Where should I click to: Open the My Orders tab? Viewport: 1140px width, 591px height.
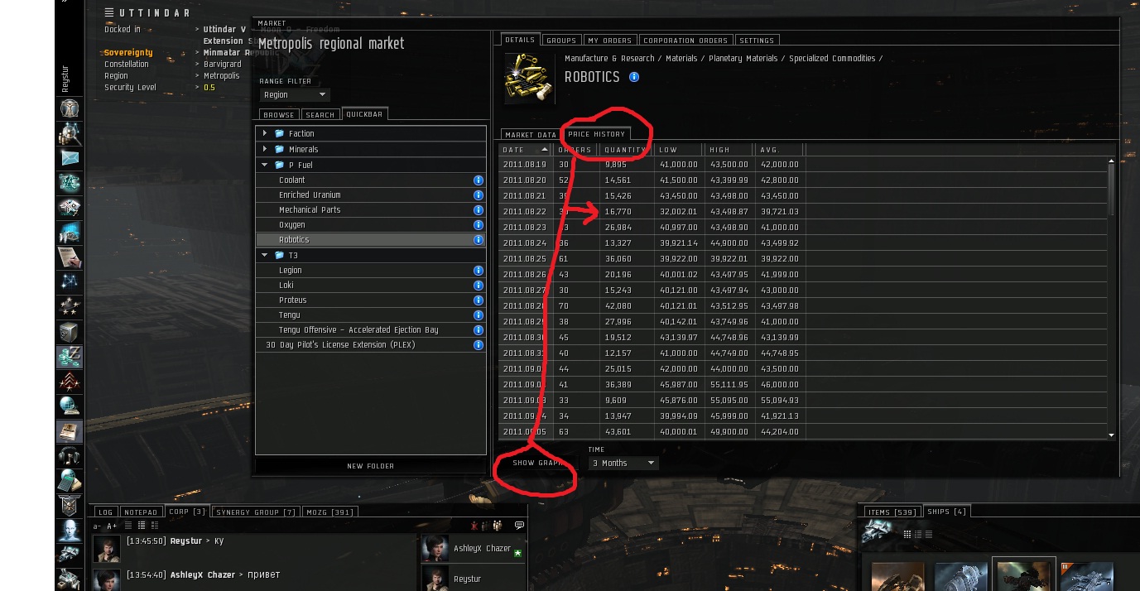pos(610,40)
